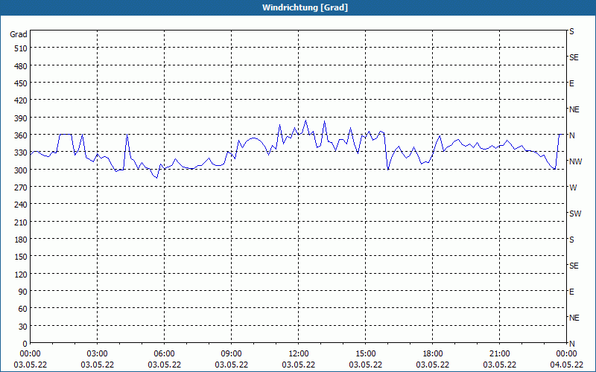Select the 12:00 time axis label
596x372 pixels.
[x=299, y=354]
